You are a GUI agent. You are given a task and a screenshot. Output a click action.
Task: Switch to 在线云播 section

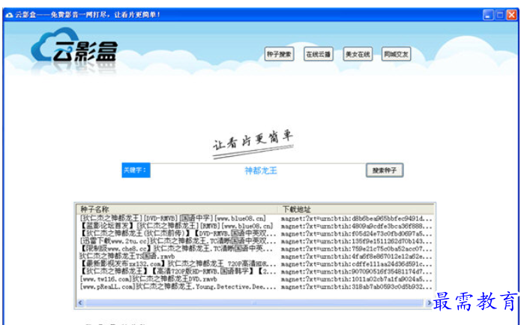pyautogui.click(x=318, y=54)
